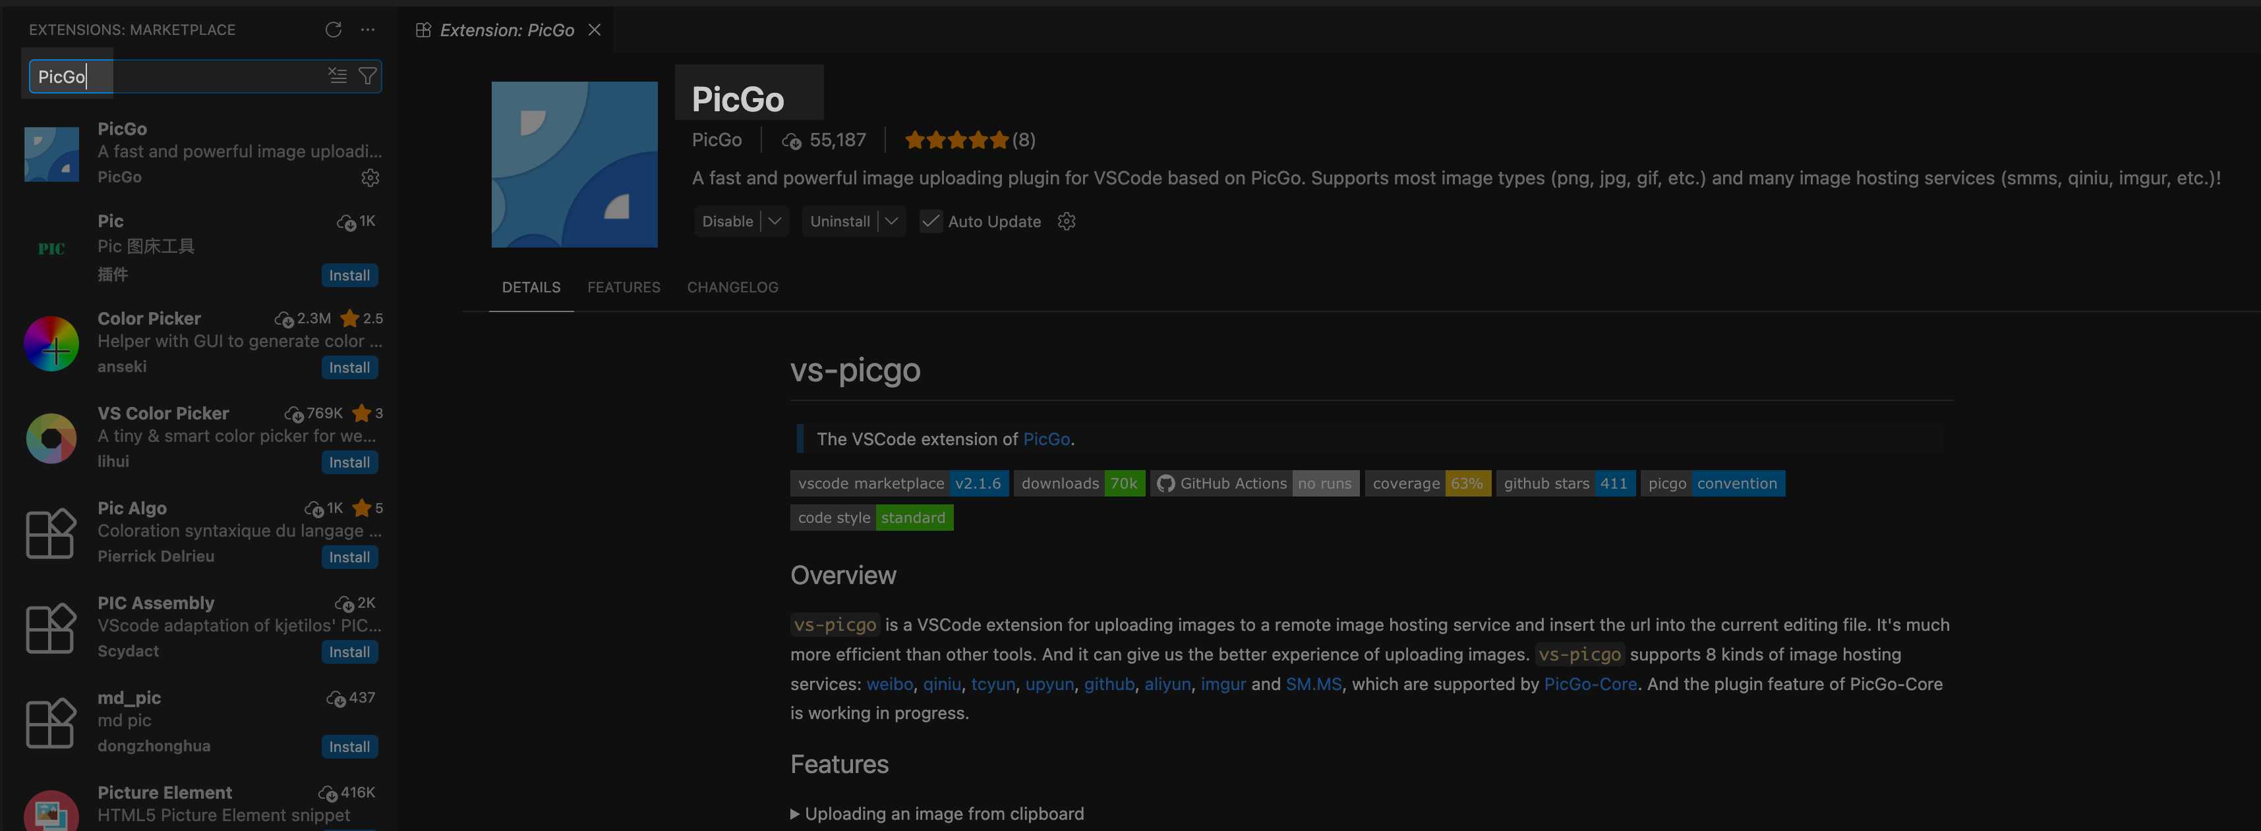Image resolution: width=2261 pixels, height=831 pixels.
Task: Switch to the CHANGELOG tab
Action: (x=732, y=288)
